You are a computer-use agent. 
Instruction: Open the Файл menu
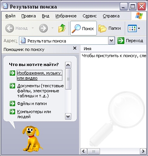tap(10, 16)
